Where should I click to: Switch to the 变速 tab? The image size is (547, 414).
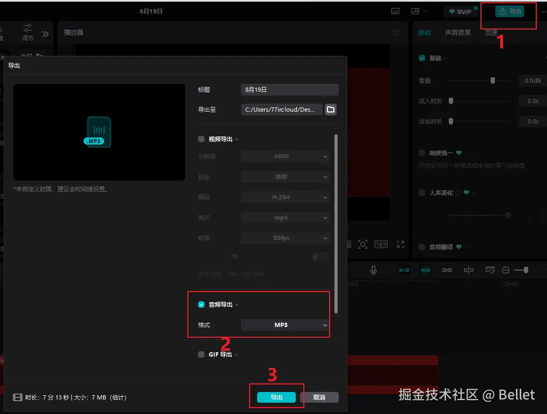pos(491,32)
